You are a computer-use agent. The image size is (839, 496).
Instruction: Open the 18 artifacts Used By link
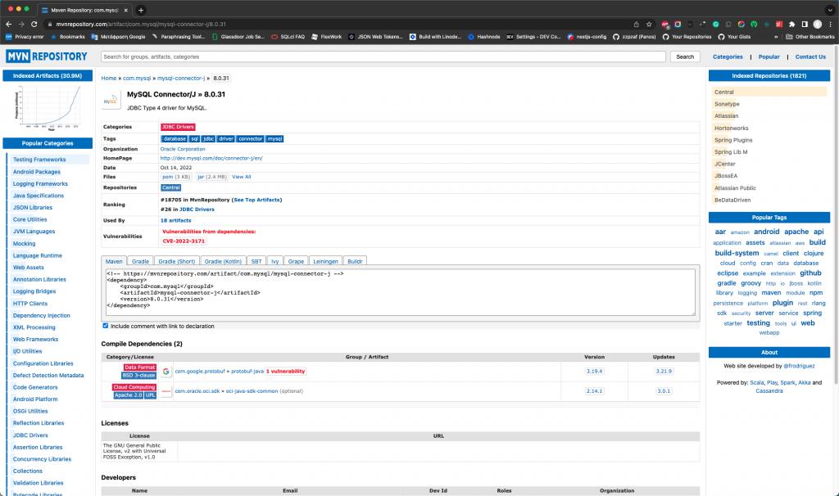pyautogui.click(x=175, y=220)
